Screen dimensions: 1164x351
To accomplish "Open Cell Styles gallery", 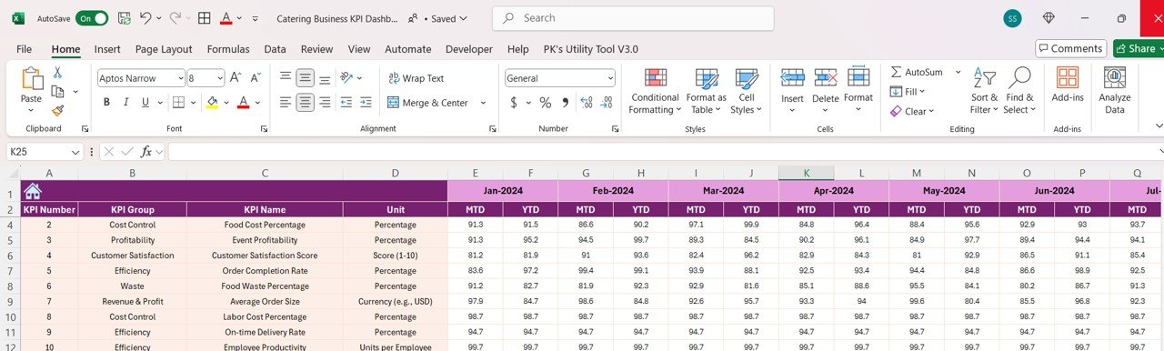I will click(747, 91).
